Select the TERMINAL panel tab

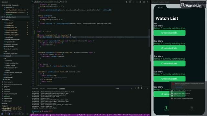pos(62,88)
